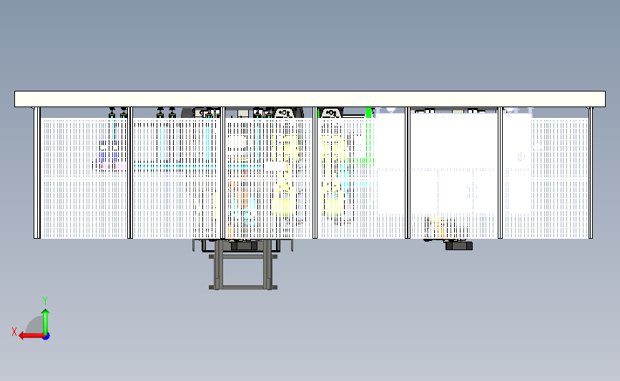
Task: Select the cream top cover panel of the machine
Action: (310, 99)
